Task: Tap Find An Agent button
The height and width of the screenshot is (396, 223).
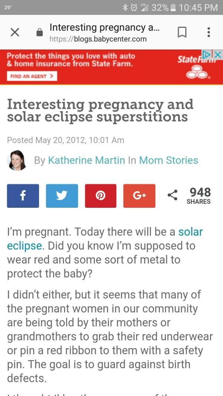Action: pos(32,76)
